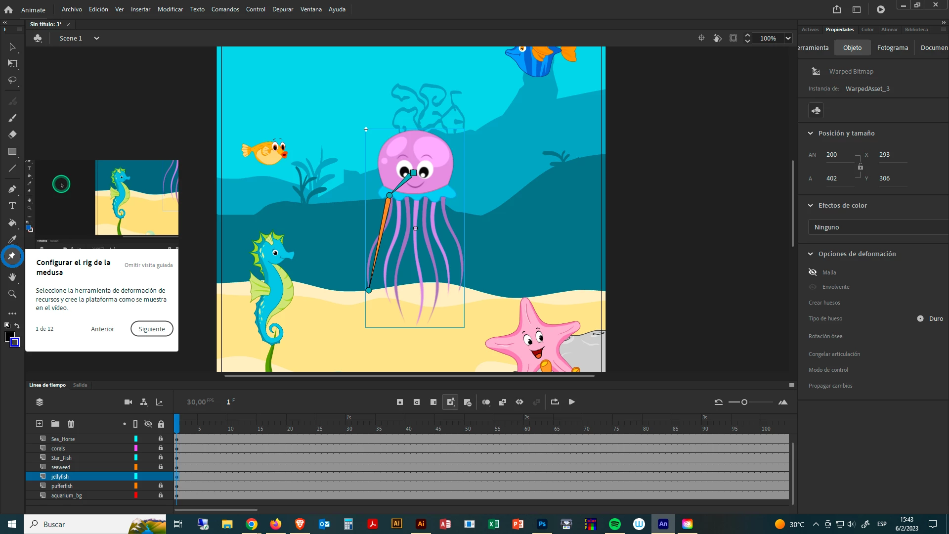Open the Modificar menu
The width and height of the screenshot is (949, 534).
pos(170,9)
